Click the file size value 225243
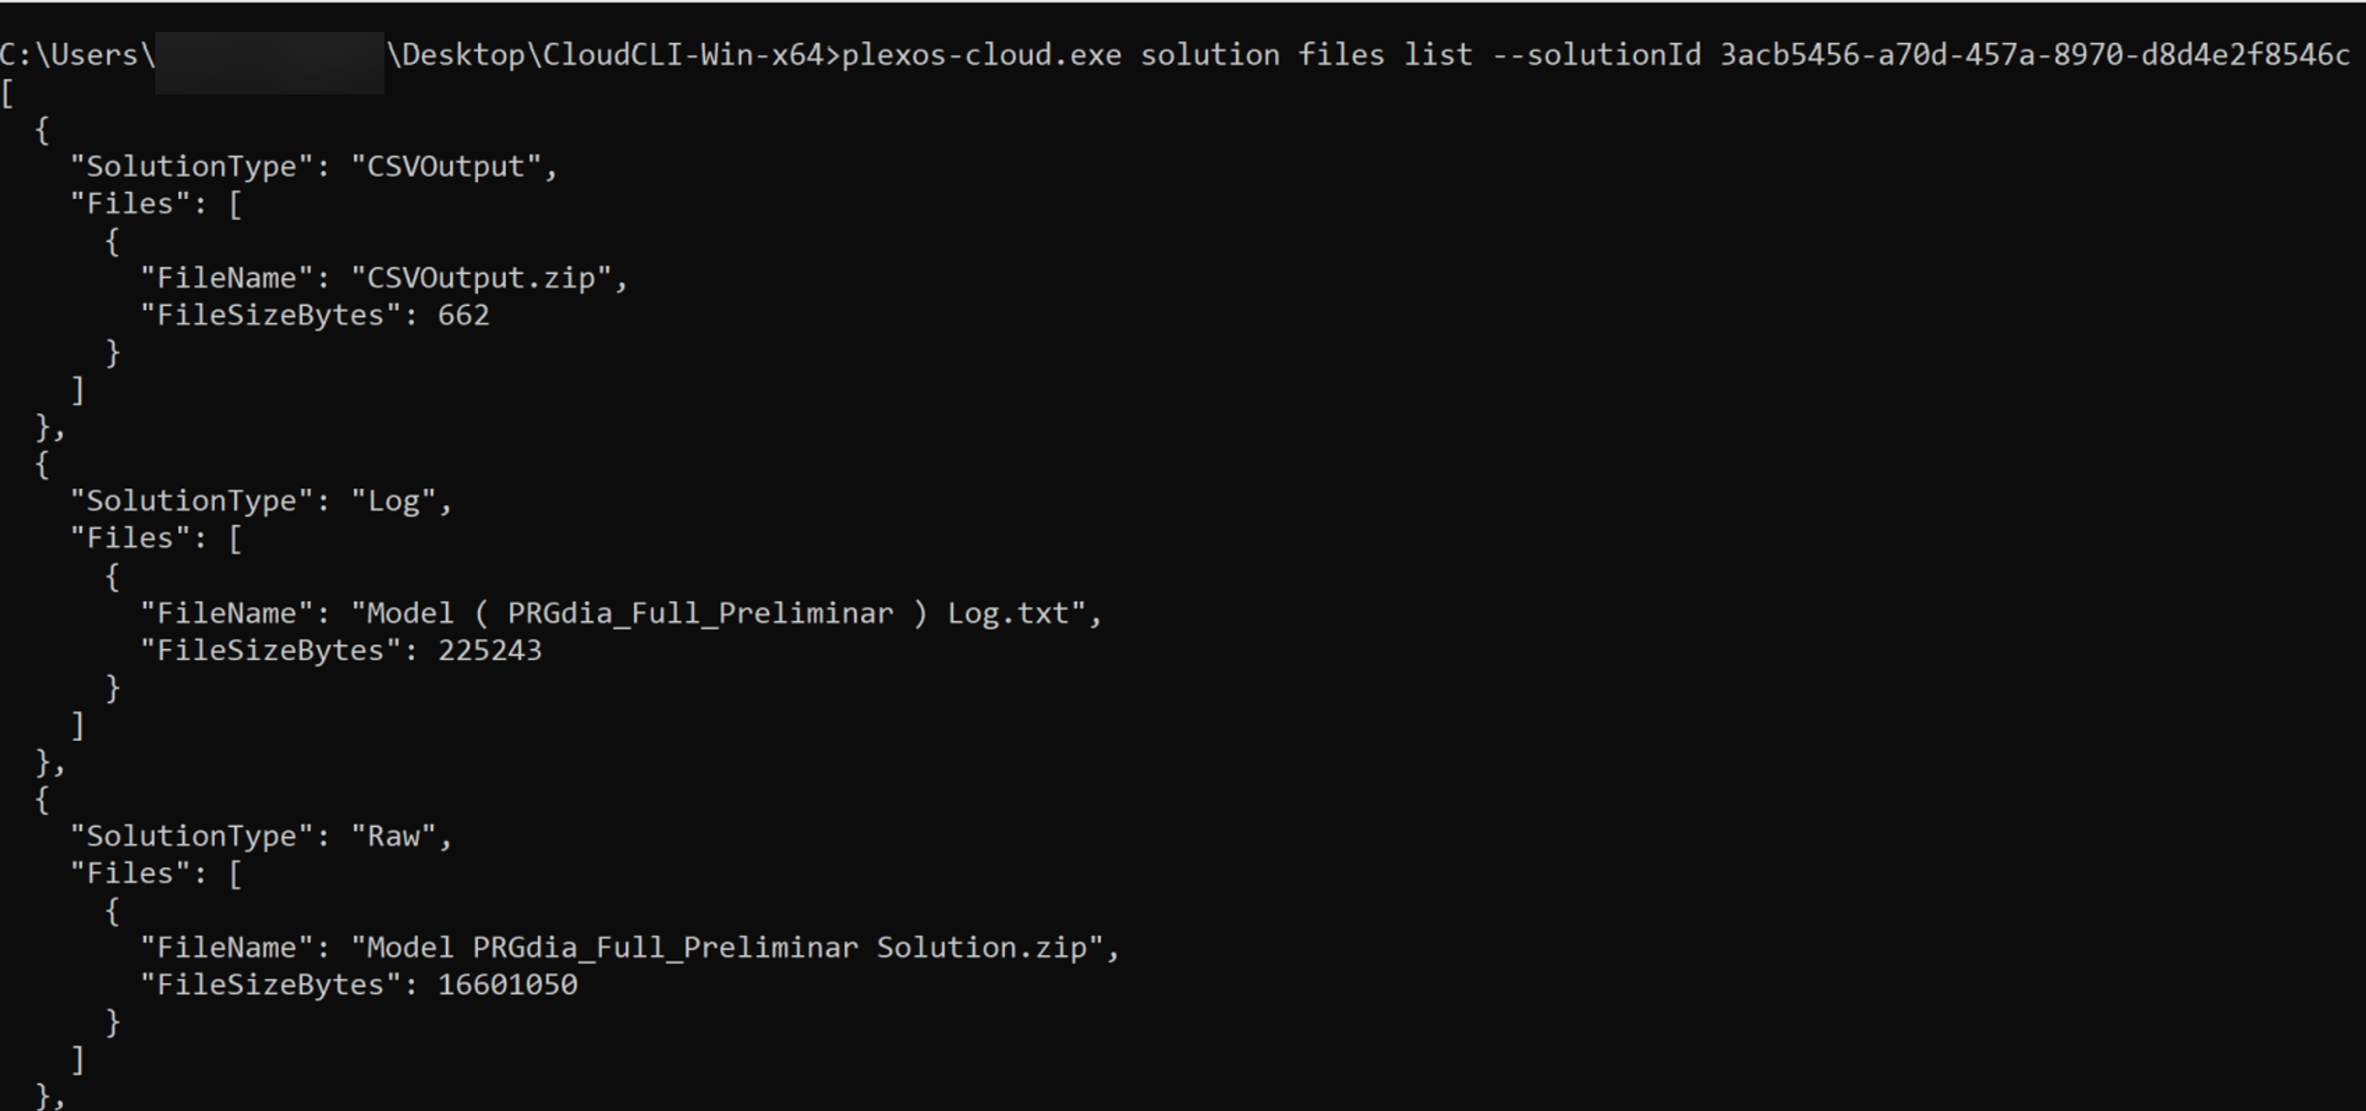The image size is (2366, 1111). coord(490,650)
